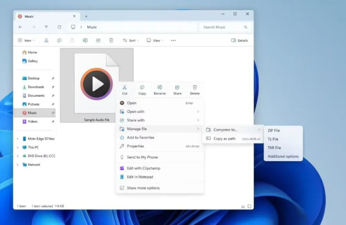The image size is (346, 225).
Task: Click the Refresh icon in navigation bar
Action: coord(59,27)
